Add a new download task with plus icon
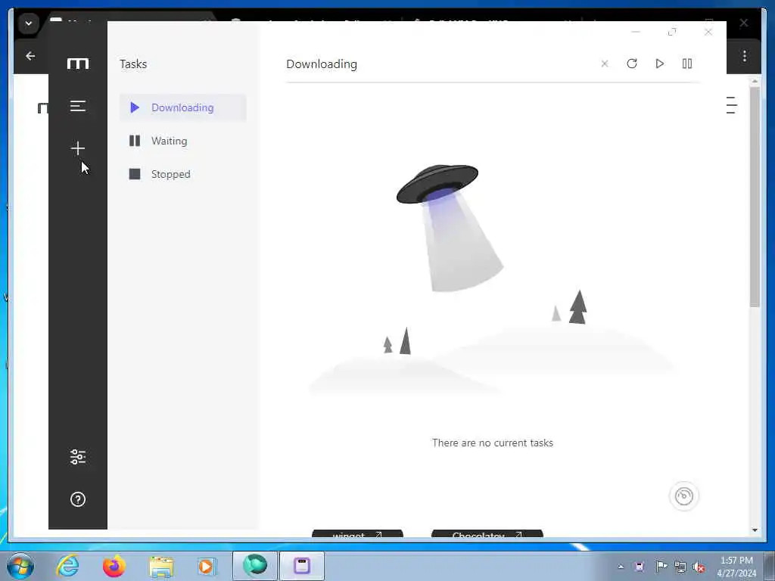The height and width of the screenshot is (581, 775). [78, 148]
